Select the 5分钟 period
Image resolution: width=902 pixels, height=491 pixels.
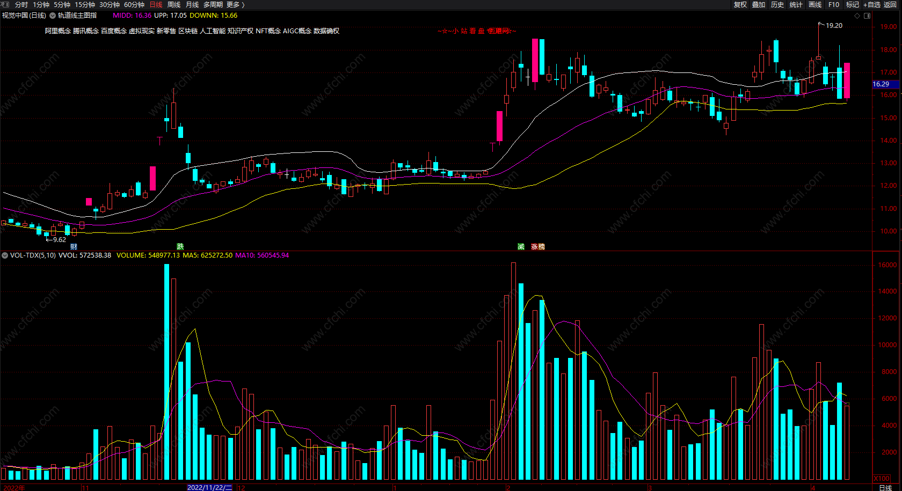[62, 4]
